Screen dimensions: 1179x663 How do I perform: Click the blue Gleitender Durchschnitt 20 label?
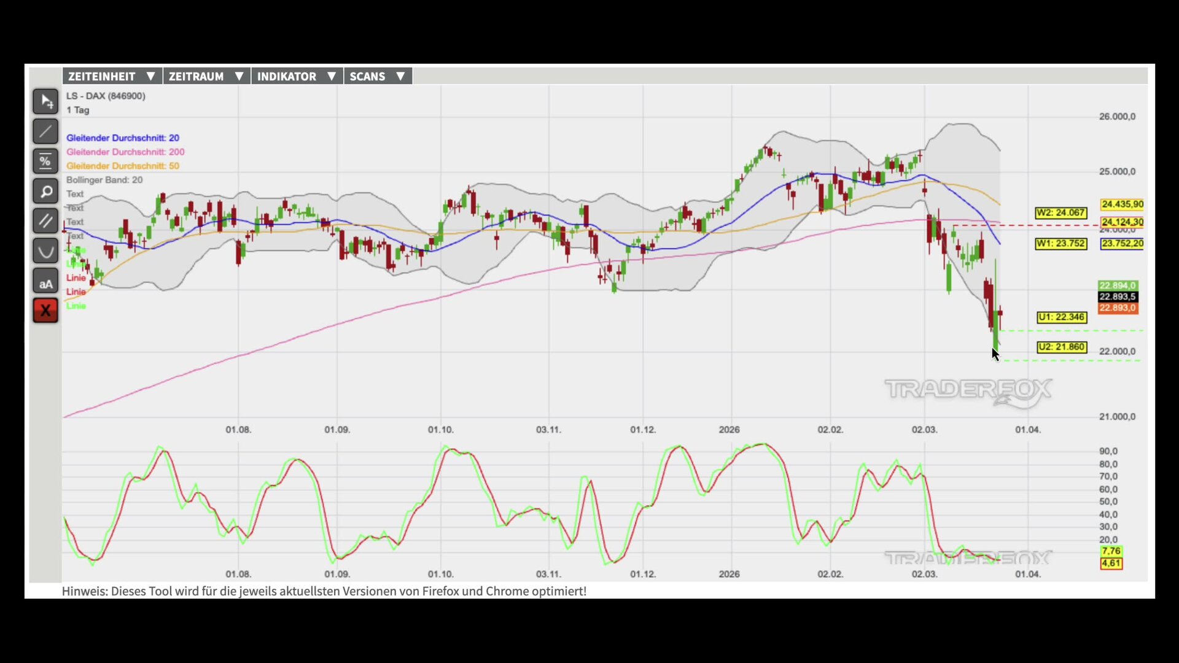point(123,138)
